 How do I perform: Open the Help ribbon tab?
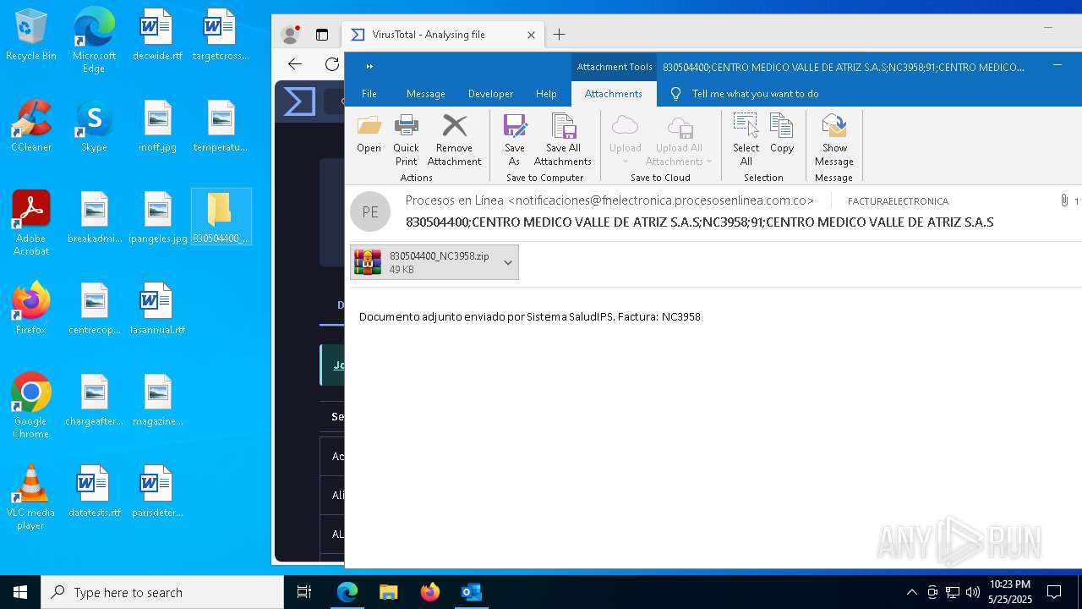[x=546, y=94]
